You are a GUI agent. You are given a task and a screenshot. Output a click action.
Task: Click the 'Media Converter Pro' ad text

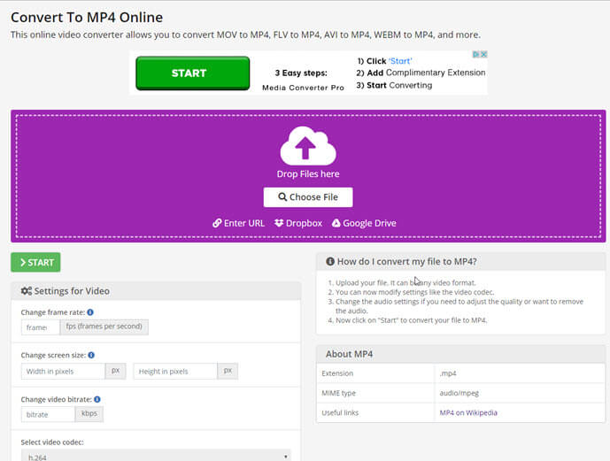(303, 88)
